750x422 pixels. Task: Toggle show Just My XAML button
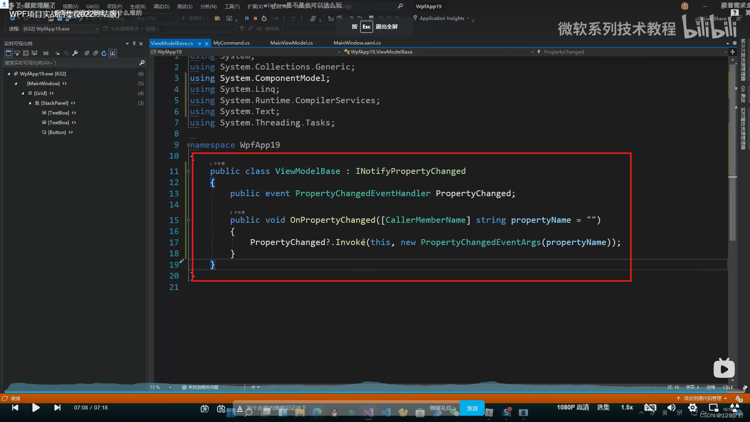pos(112,53)
